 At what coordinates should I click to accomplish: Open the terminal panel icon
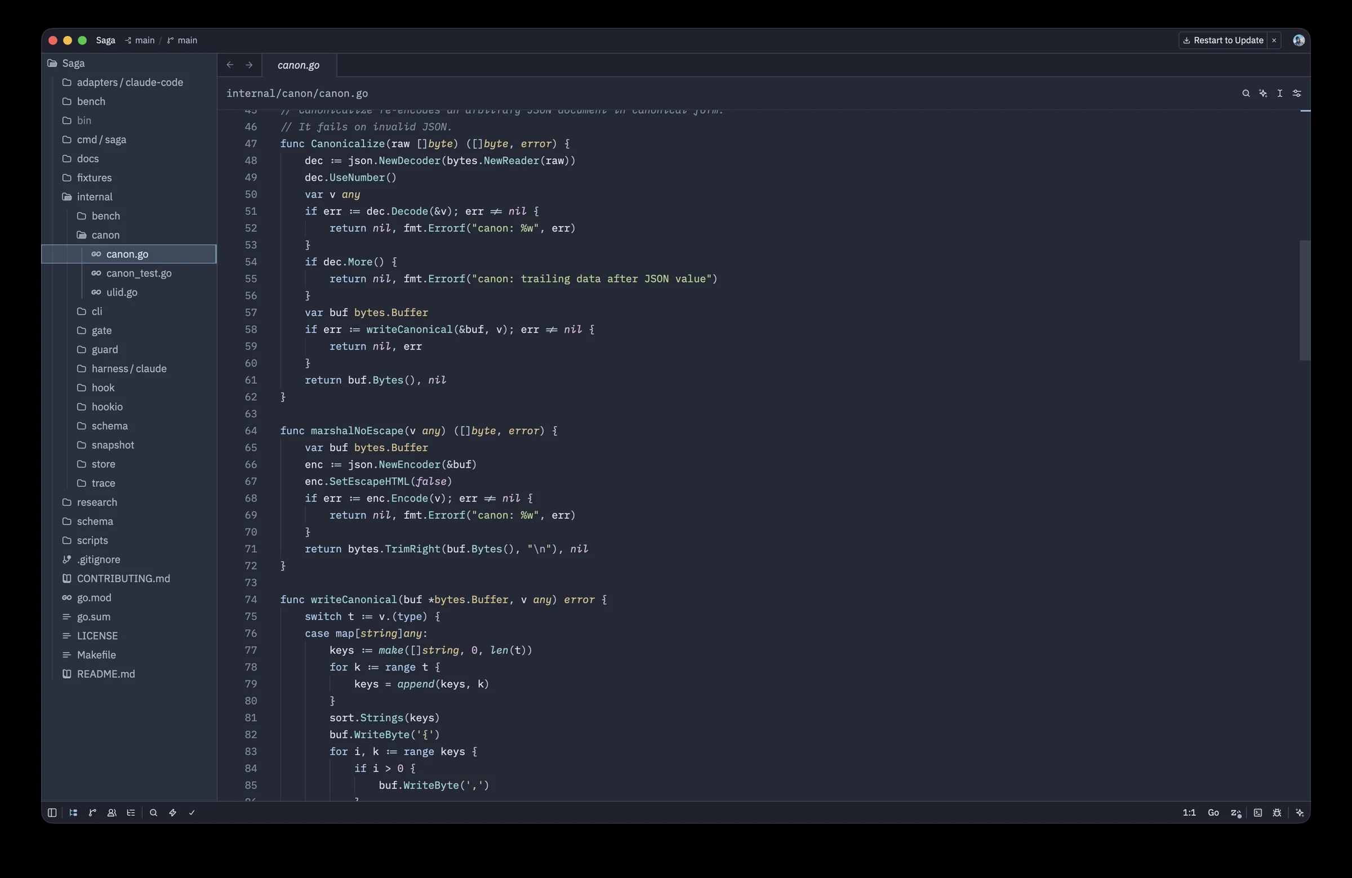point(1258,812)
